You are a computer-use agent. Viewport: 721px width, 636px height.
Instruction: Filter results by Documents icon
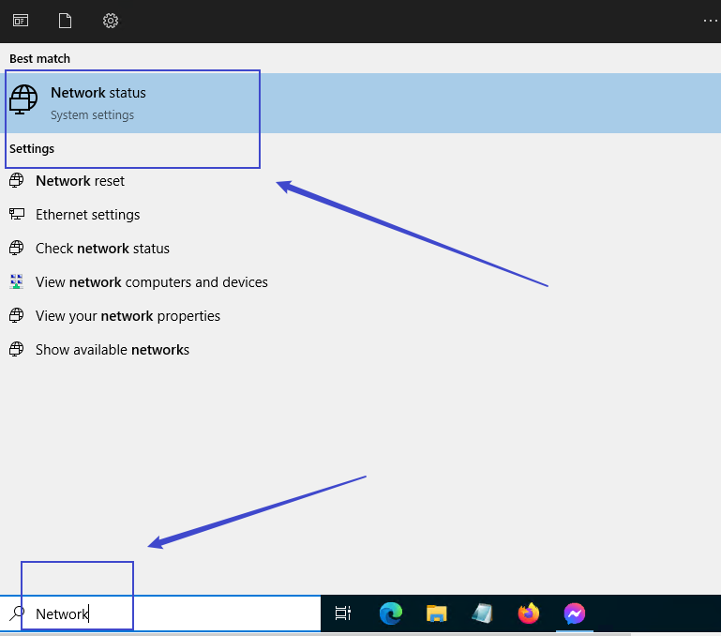pyautogui.click(x=65, y=21)
